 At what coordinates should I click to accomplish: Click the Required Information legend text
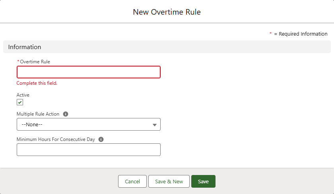pyautogui.click(x=303, y=34)
